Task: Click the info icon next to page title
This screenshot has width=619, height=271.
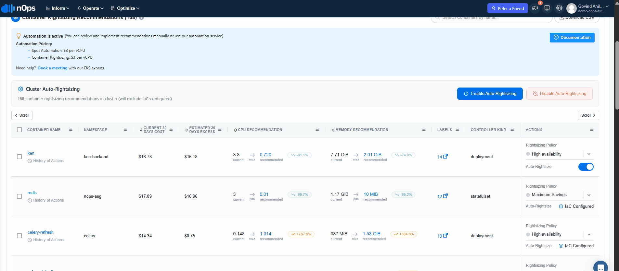Action: 142,18
